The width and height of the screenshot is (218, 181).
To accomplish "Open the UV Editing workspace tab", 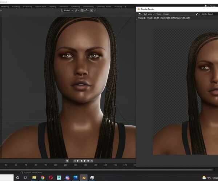I will point(27,7).
